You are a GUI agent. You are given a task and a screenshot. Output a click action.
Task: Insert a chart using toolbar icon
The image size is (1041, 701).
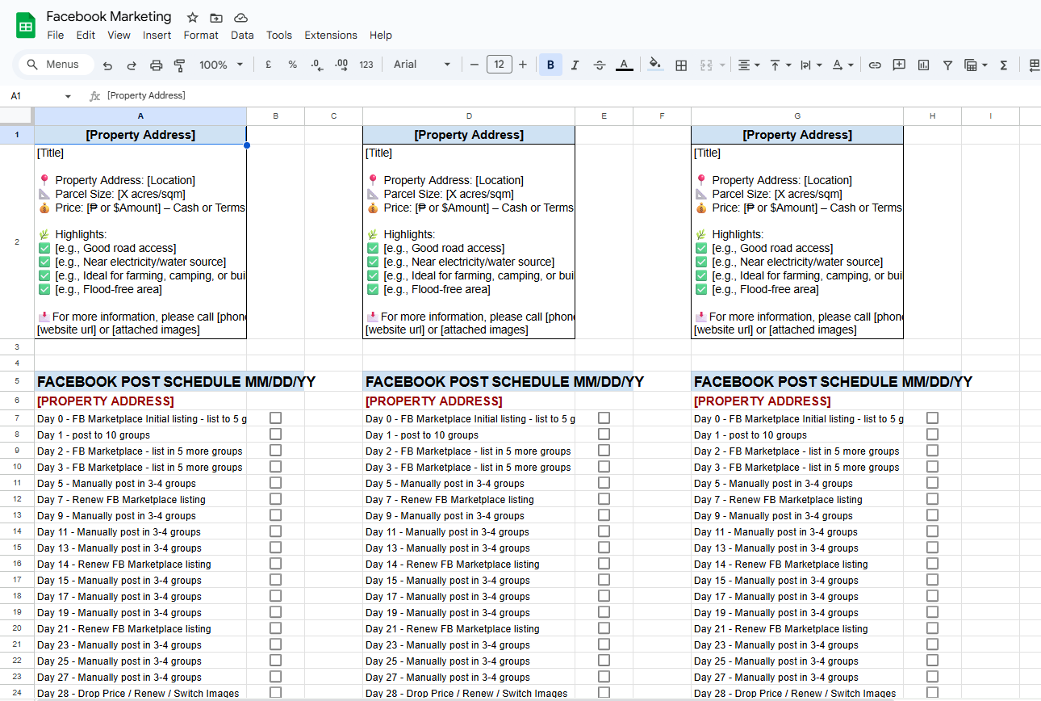click(923, 65)
